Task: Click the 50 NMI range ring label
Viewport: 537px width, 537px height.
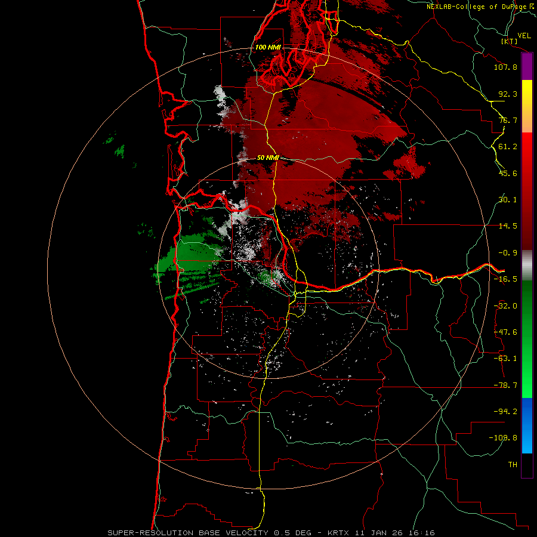Action: tap(268, 158)
